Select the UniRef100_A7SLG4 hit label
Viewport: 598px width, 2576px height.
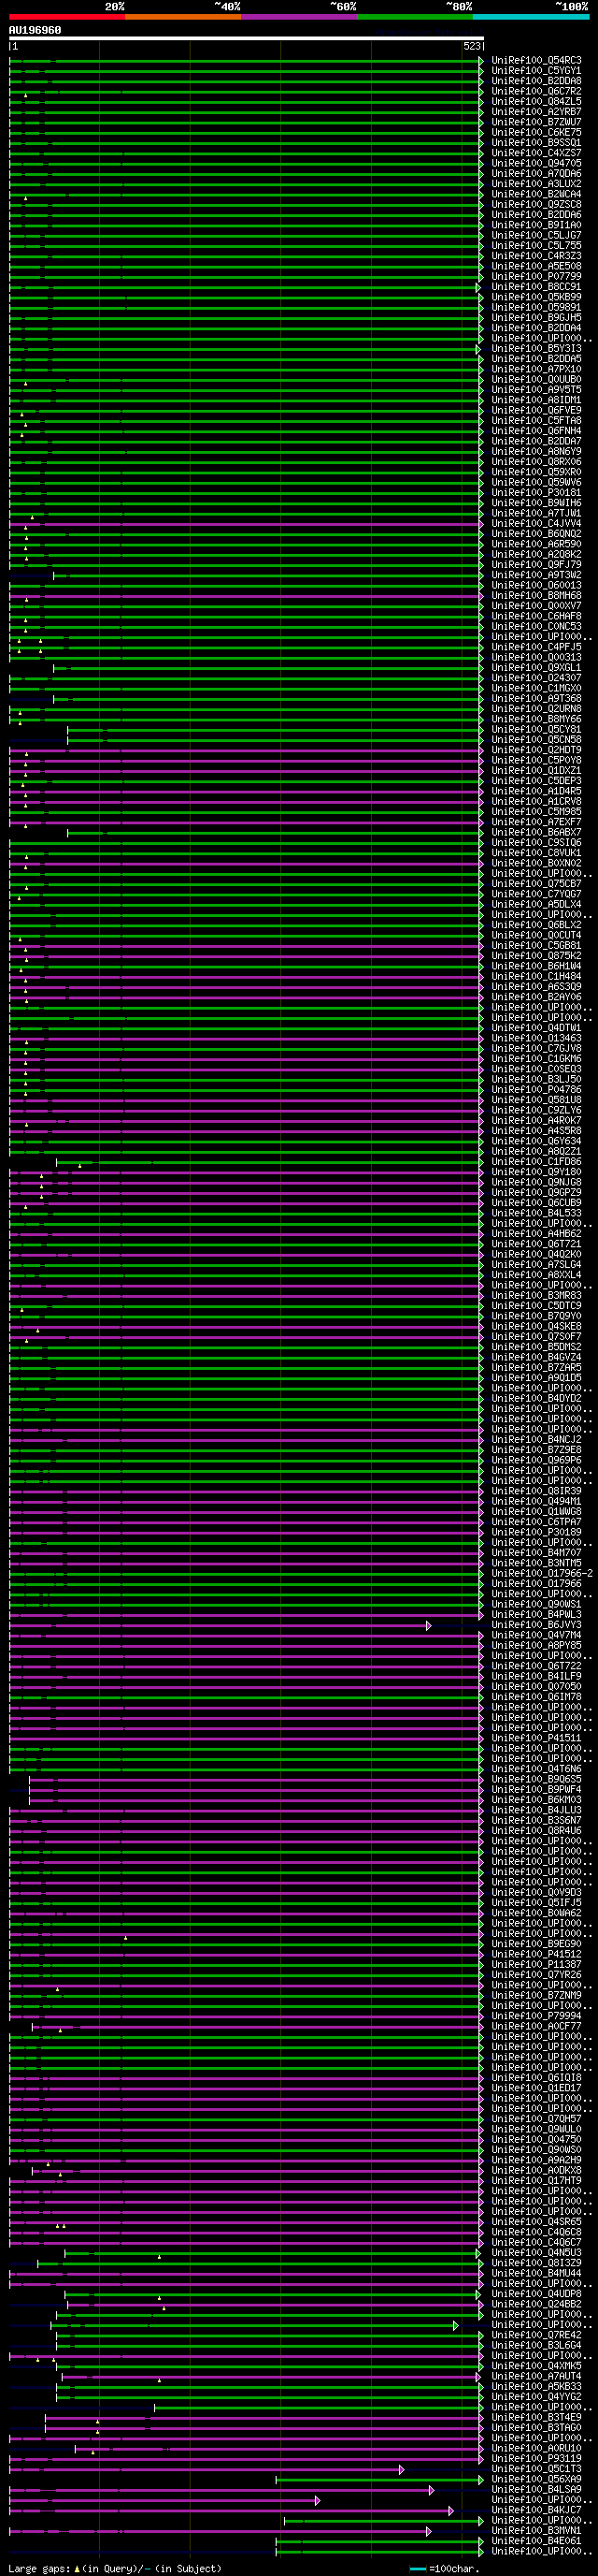click(x=536, y=1265)
